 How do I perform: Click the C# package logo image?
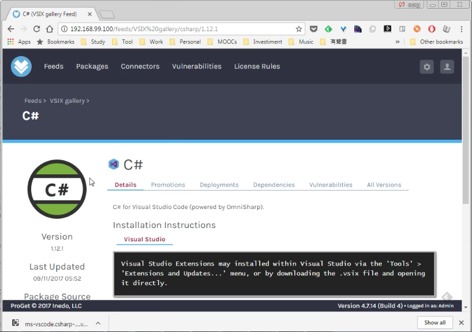57,189
